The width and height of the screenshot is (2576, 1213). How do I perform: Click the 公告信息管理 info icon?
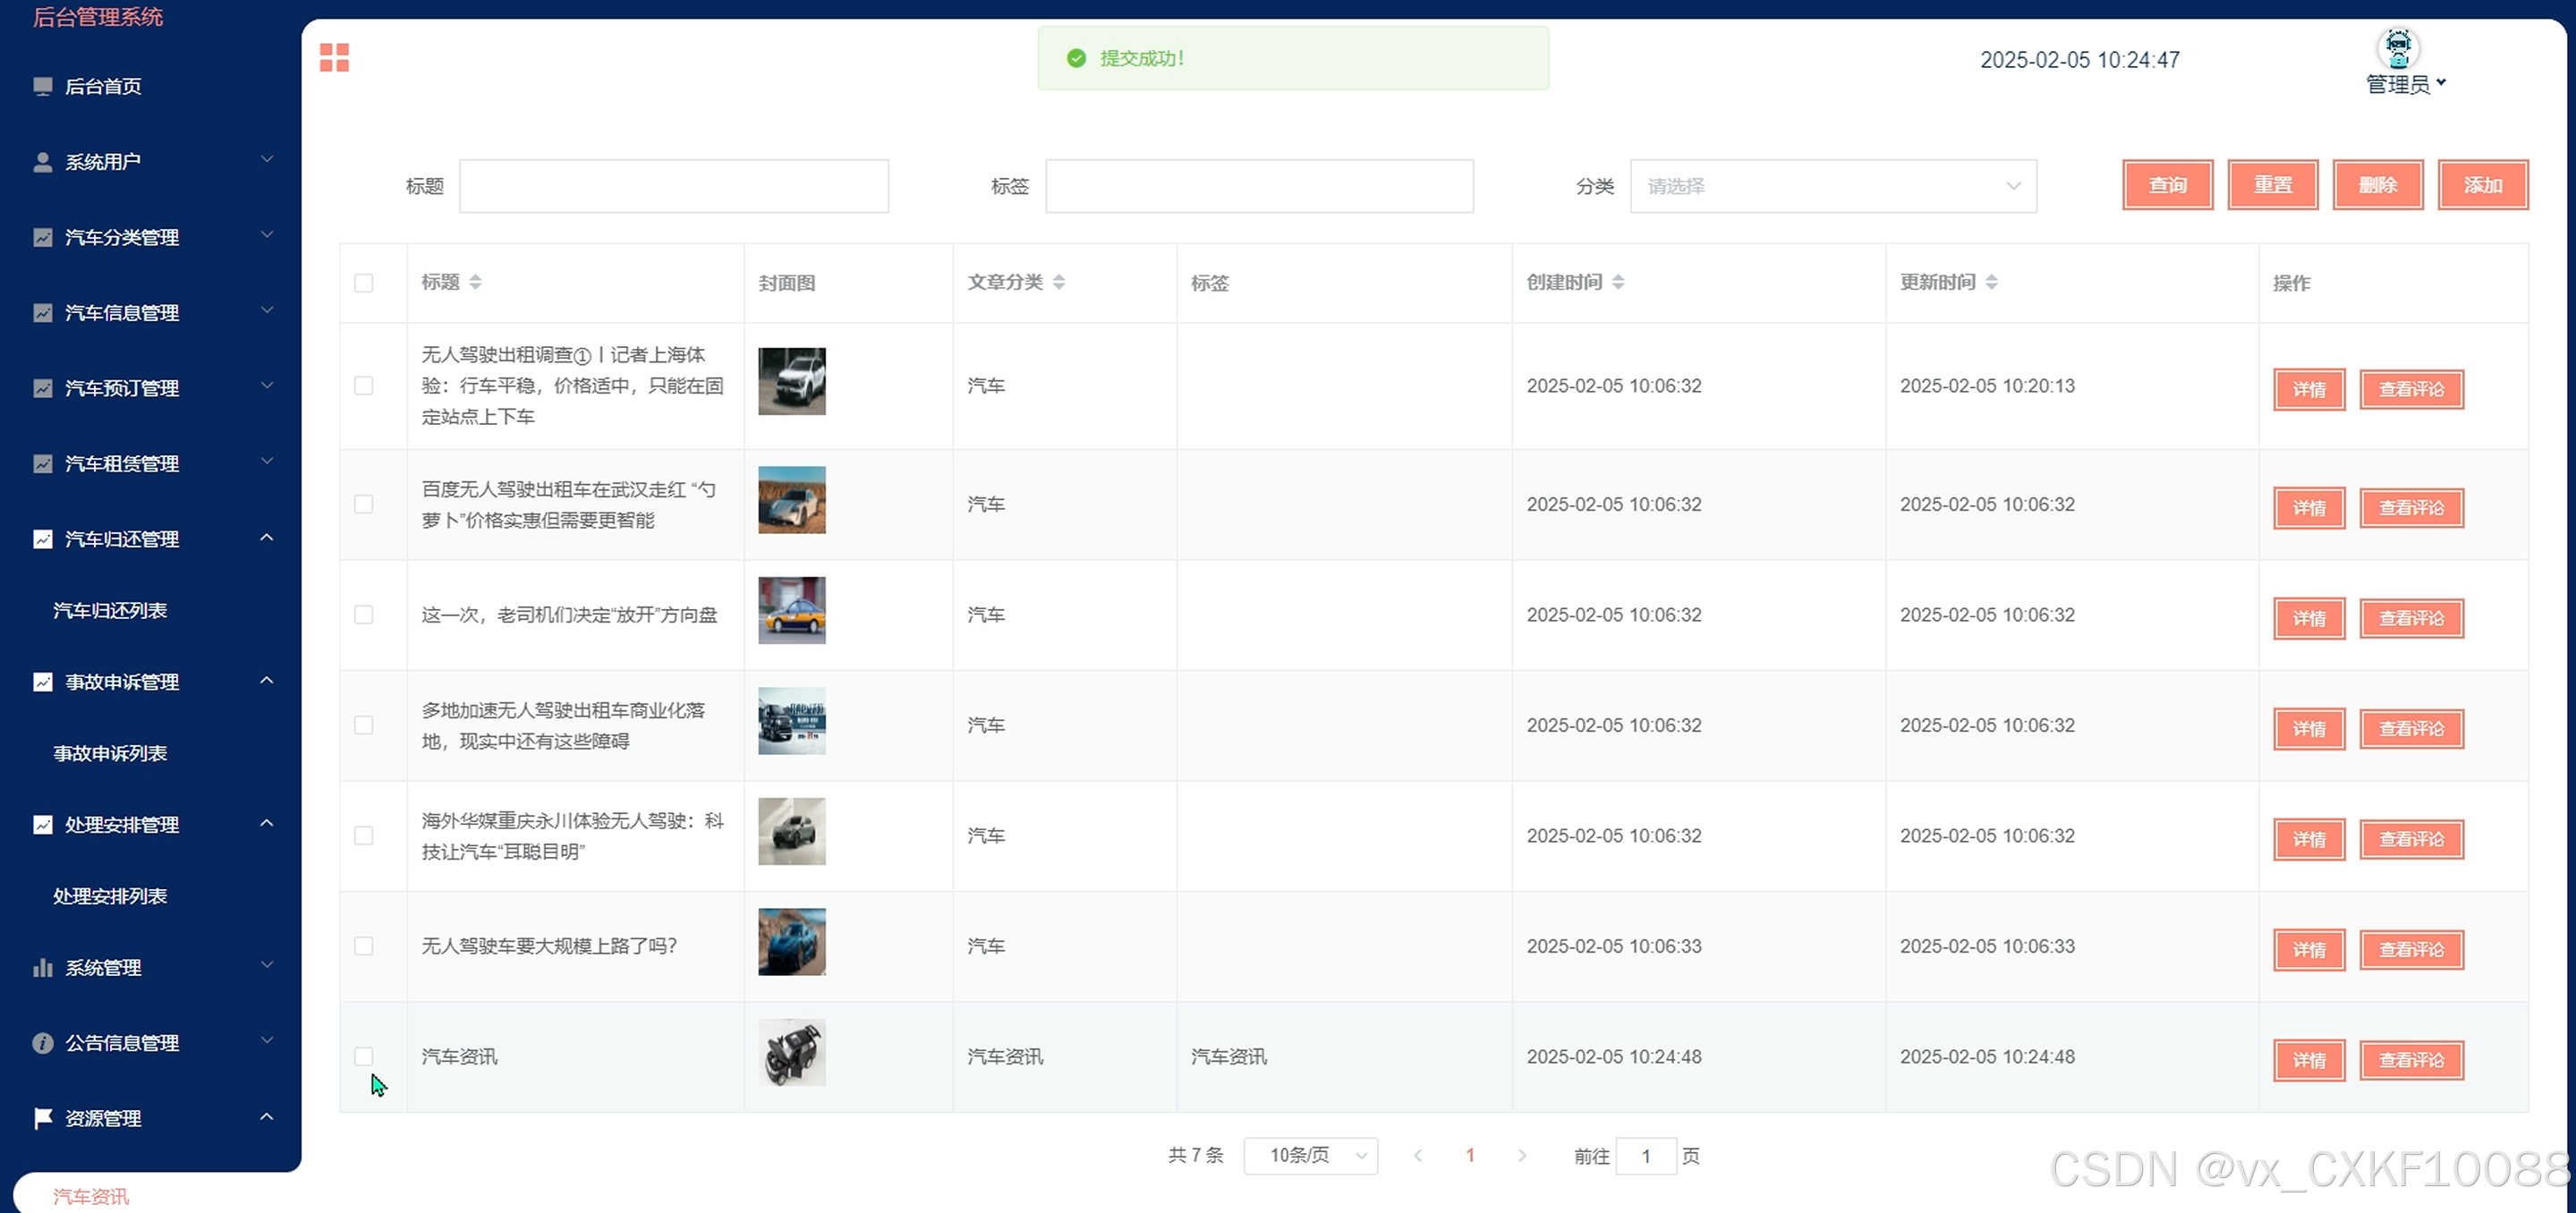tap(42, 1043)
